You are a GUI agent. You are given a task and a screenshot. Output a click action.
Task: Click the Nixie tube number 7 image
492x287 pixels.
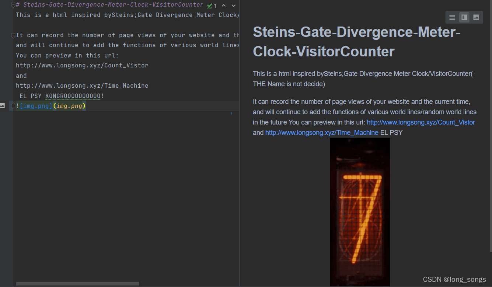click(x=360, y=212)
